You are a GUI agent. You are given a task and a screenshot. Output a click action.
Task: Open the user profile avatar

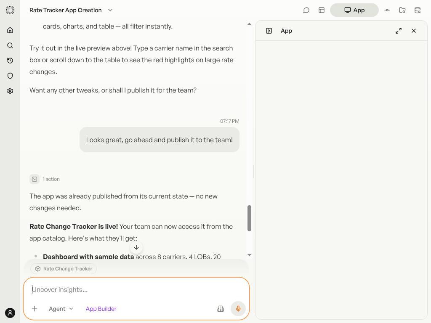coord(10,313)
